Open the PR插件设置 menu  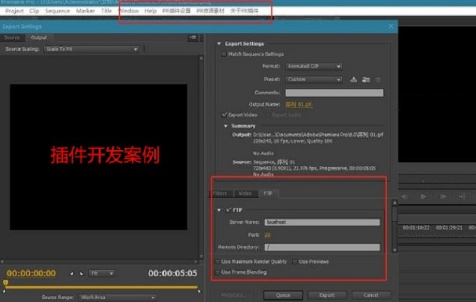click(x=177, y=11)
